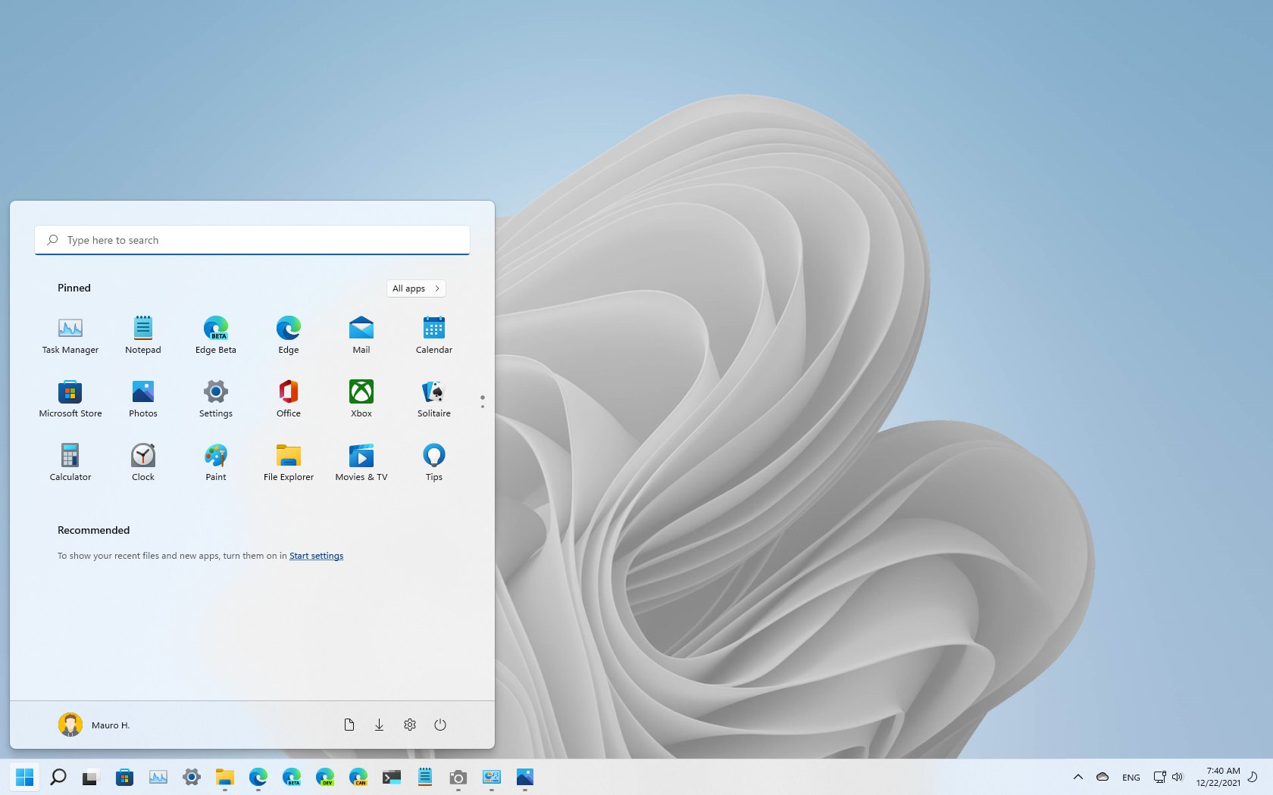
Task: Open the Tips app
Action: tap(434, 462)
